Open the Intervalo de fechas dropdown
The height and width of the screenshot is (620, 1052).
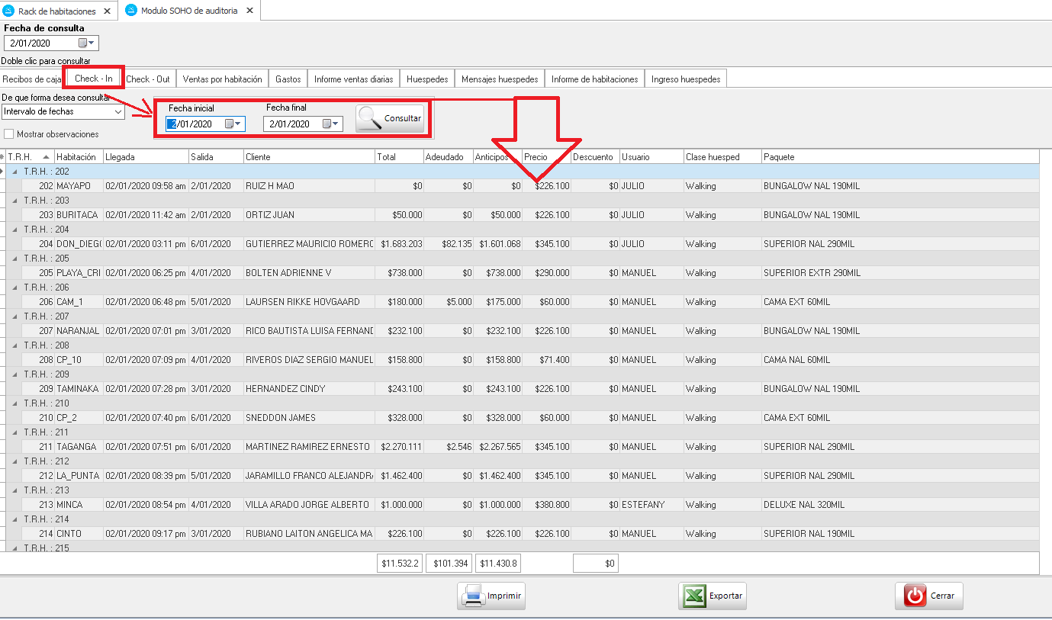[x=117, y=111]
